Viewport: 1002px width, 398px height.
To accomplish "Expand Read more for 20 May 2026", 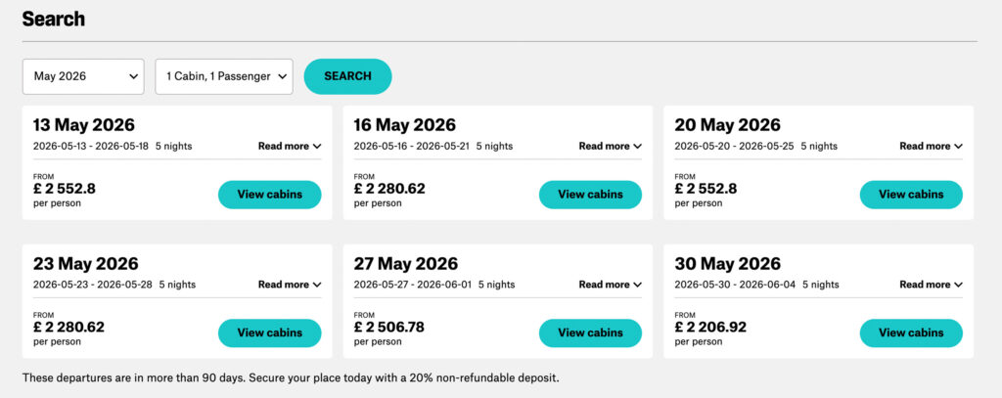I will tap(931, 146).
